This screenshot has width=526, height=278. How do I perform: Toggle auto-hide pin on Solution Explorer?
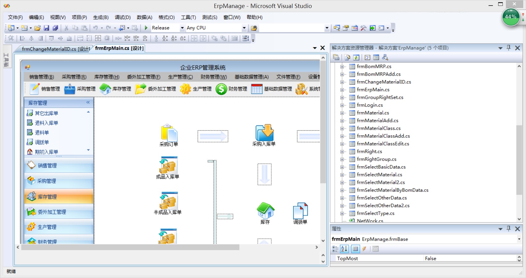tap(508, 48)
